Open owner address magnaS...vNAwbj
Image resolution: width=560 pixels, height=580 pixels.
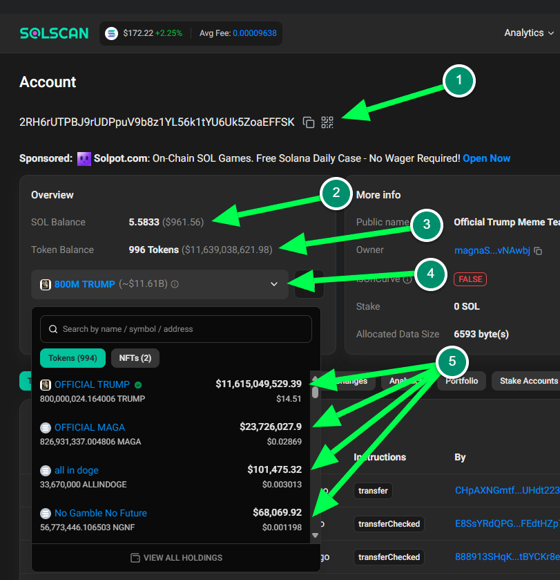492,250
